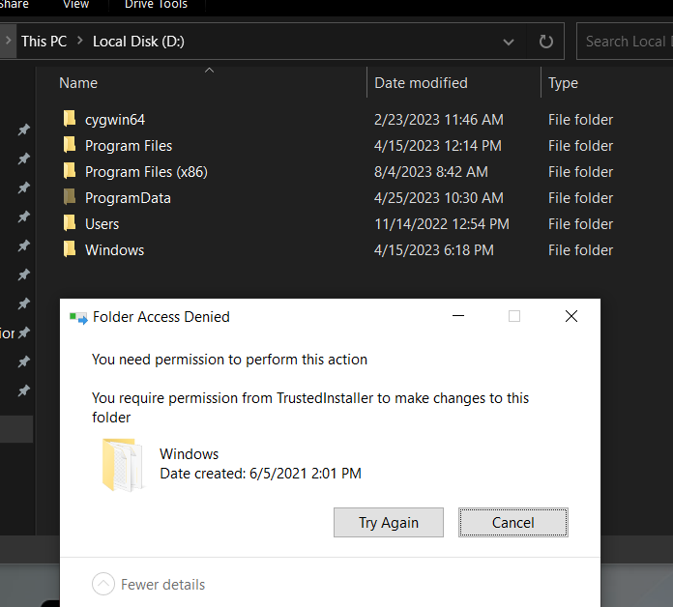Click the 11/14/2022 12:54 PM date cell

pos(442,224)
